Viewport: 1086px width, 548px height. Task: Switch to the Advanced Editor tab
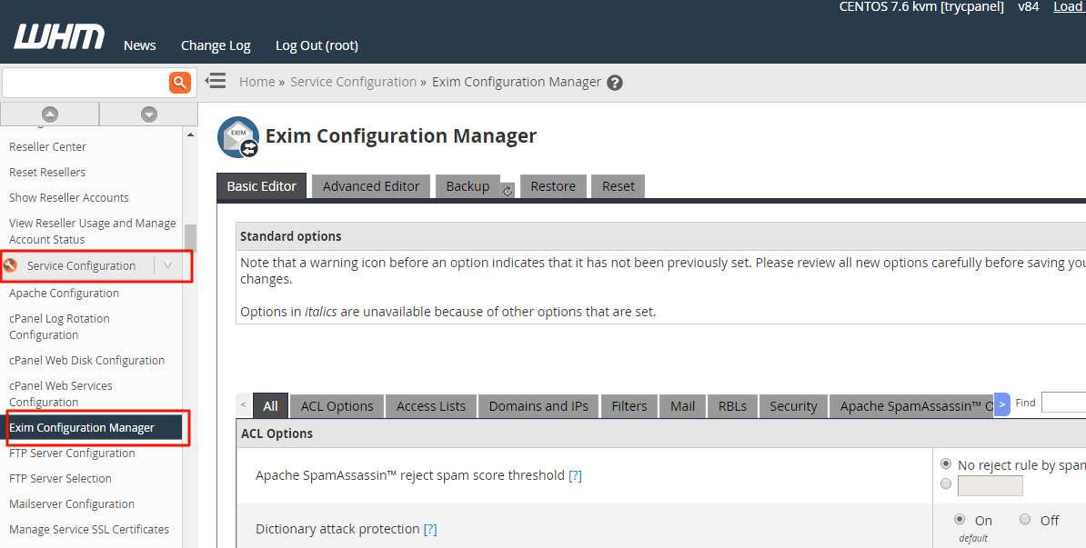(371, 186)
